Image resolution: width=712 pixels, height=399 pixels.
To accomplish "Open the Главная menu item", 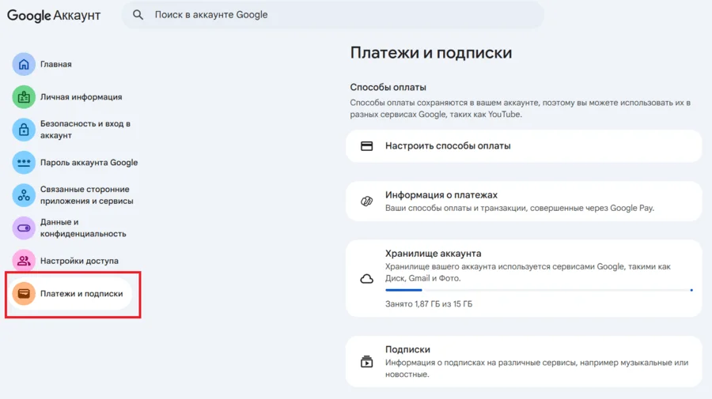I will pyautogui.click(x=56, y=64).
